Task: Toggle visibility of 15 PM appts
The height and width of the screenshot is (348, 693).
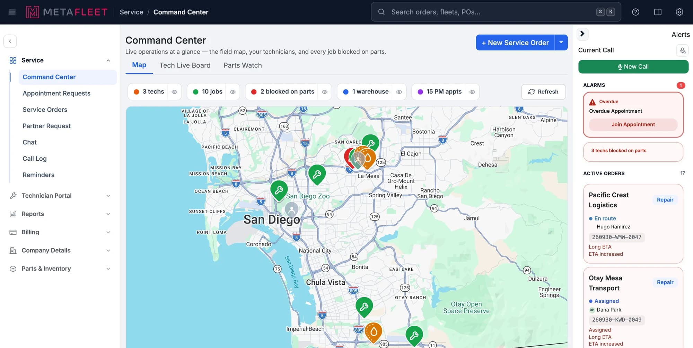Action: [472, 92]
